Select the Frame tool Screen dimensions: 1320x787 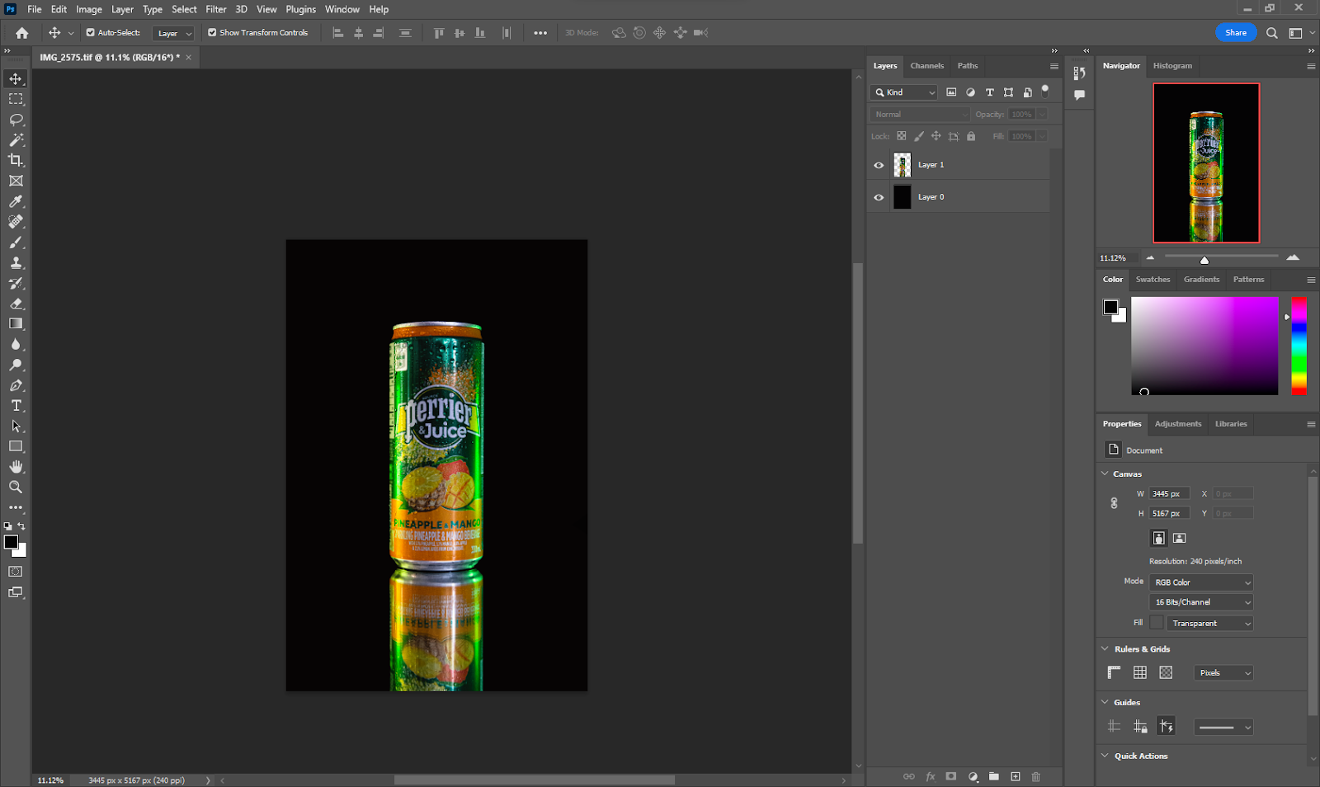coord(16,181)
